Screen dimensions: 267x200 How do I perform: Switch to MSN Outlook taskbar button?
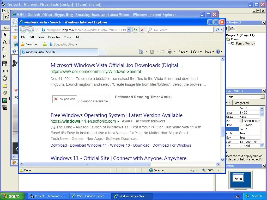tap(90, 196)
